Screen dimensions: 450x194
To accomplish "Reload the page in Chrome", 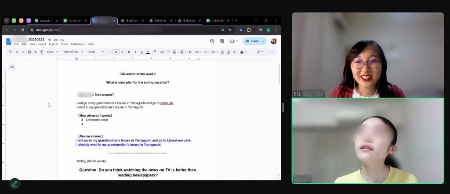I will [22, 30].
